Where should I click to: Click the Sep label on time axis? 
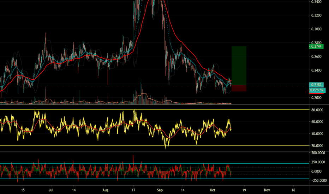(x=160, y=190)
